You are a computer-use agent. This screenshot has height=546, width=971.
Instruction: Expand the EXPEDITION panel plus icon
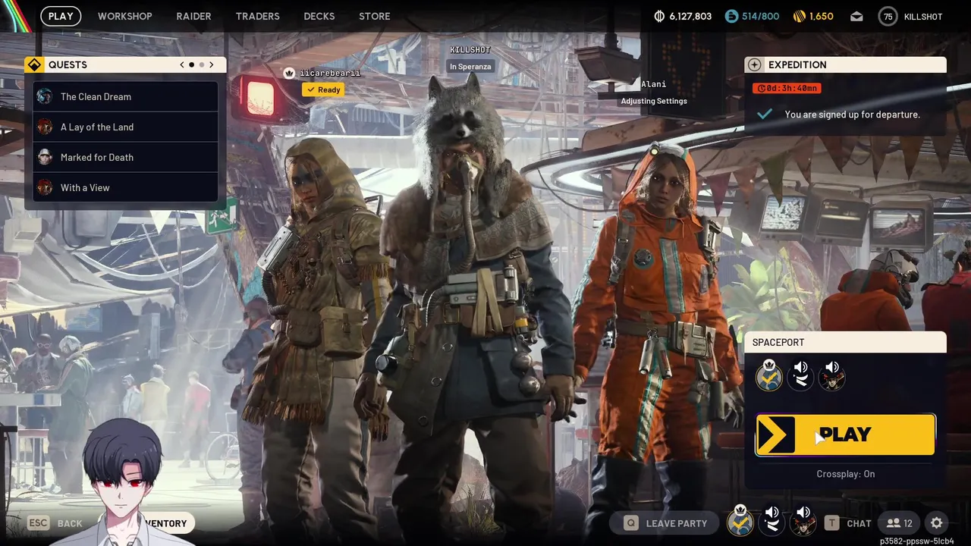[754, 64]
